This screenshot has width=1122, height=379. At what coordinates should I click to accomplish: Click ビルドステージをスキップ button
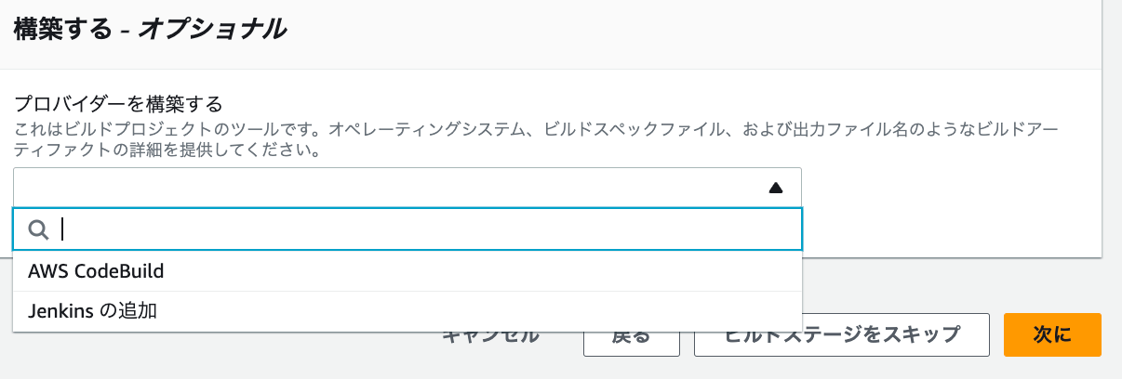tap(841, 335)
